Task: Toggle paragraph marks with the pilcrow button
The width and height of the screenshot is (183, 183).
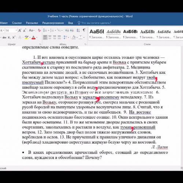Action: 84,30
